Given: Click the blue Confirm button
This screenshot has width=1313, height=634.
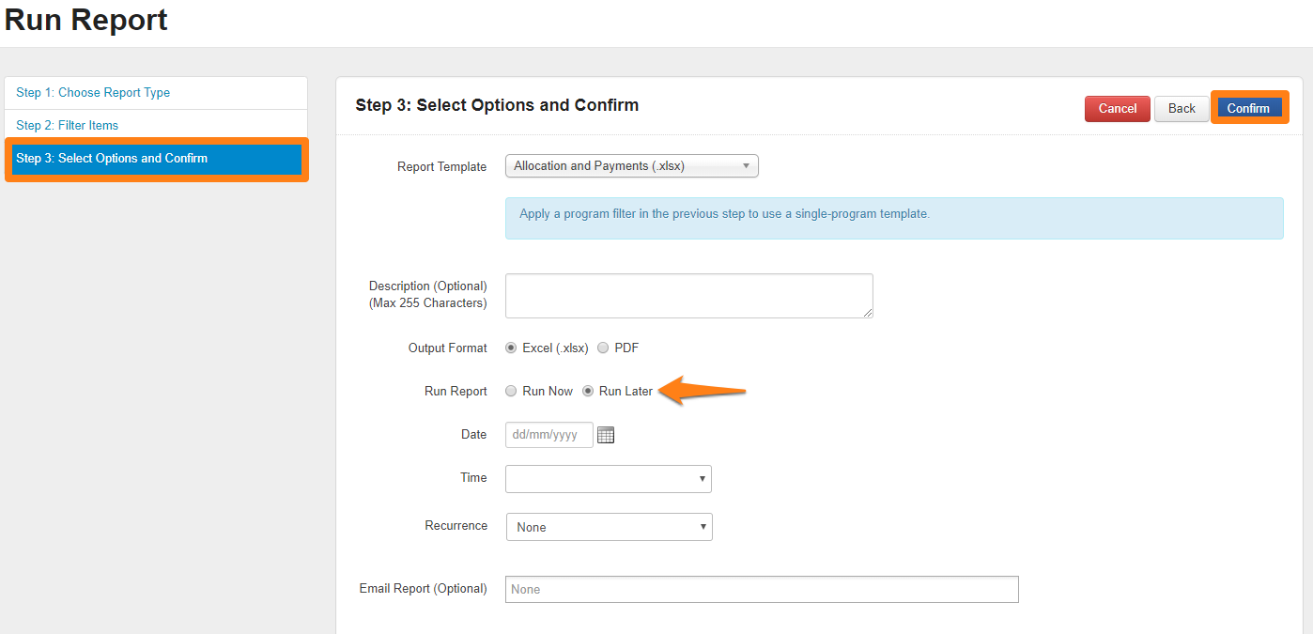Looking at the screenshot, I should tap(1249, 109).
